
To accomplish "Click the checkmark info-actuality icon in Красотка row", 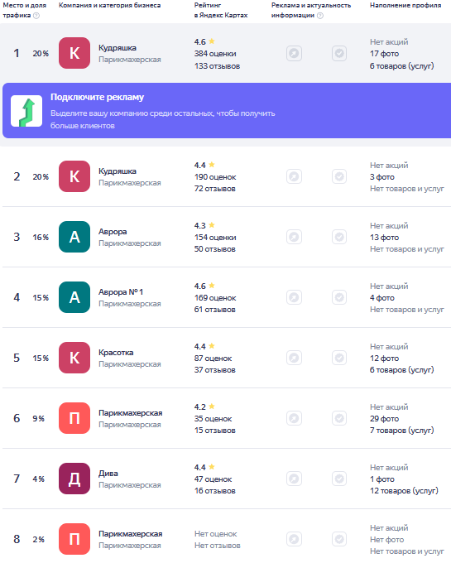I will [x=339, y=358].
